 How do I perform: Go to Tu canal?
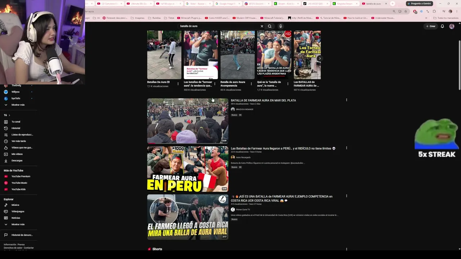(x=18, y=122)
